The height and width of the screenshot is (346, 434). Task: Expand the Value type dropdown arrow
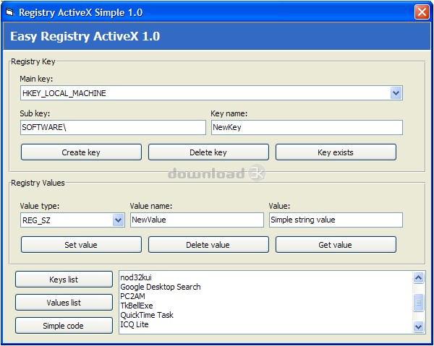pos(118,220)
